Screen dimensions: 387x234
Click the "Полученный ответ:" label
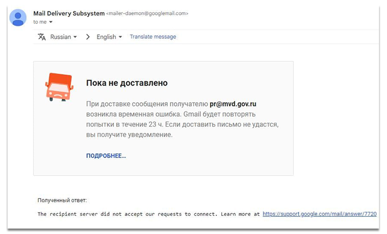[x=62, y=200]
